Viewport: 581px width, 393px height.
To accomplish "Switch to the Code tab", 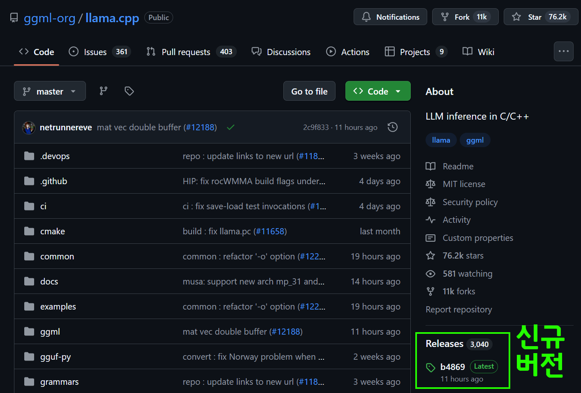I will (x=37, y=52).
